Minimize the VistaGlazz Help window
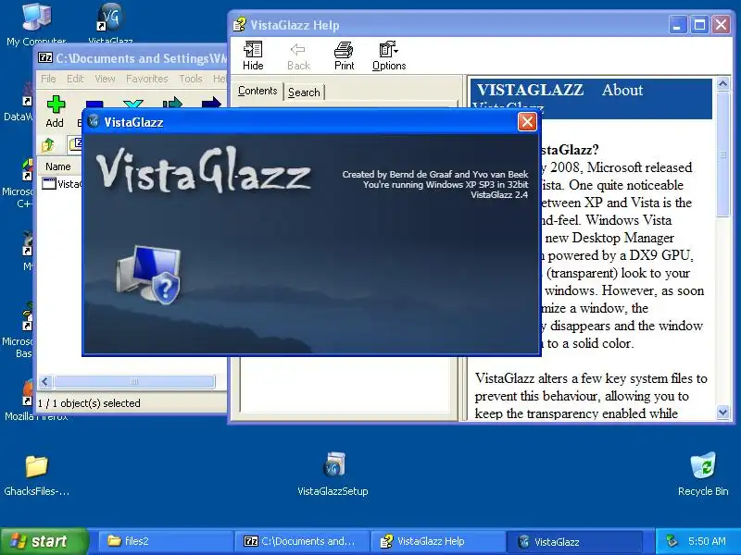 click(678, 25)
